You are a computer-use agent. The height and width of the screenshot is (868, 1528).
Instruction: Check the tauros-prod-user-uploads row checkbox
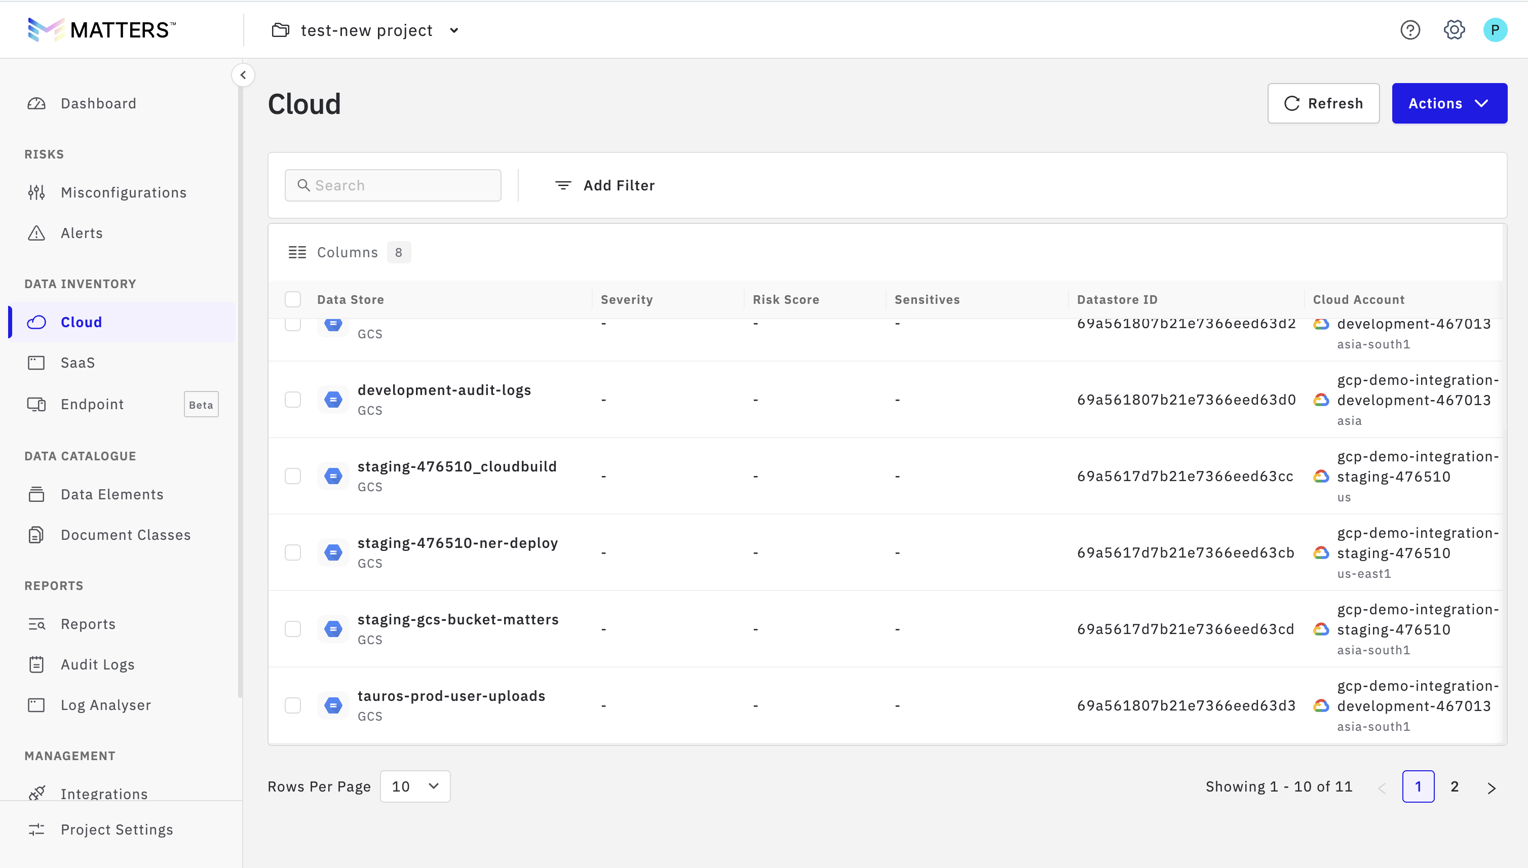click(293, 705)
